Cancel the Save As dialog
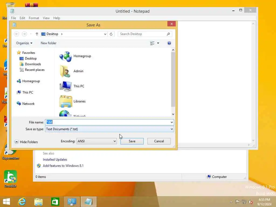 [x=159, y=141]
